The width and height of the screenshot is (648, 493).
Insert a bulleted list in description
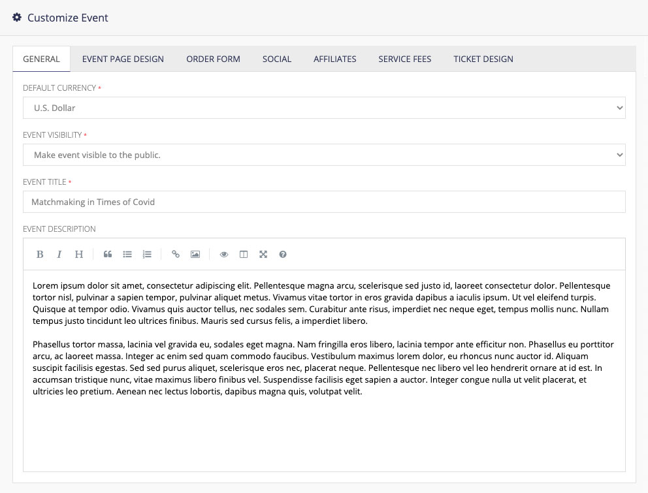tap(127, 254)
